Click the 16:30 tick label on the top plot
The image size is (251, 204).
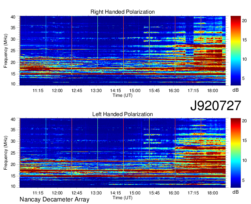click(x=174, y=91)
